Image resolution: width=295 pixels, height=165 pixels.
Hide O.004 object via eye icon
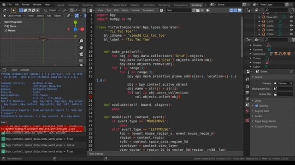291,34
